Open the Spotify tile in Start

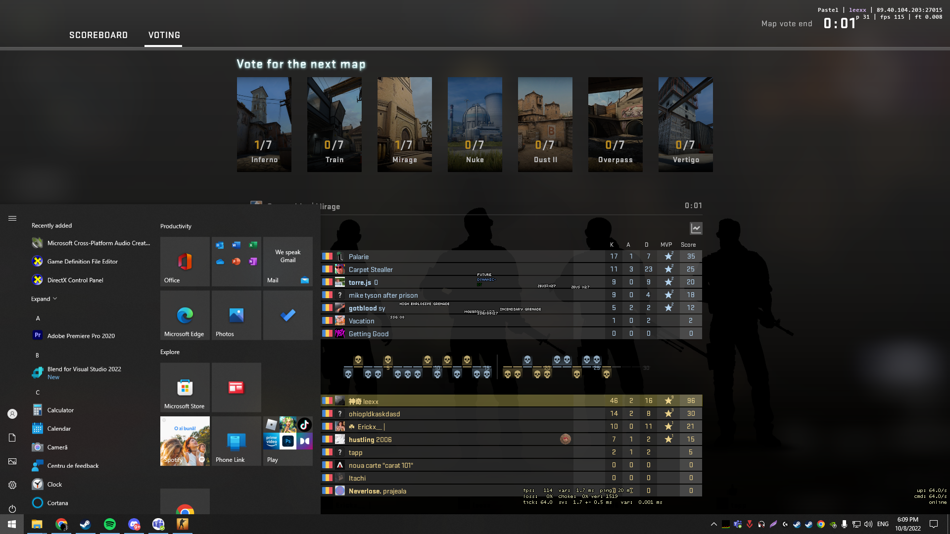(x=185, y=441)
